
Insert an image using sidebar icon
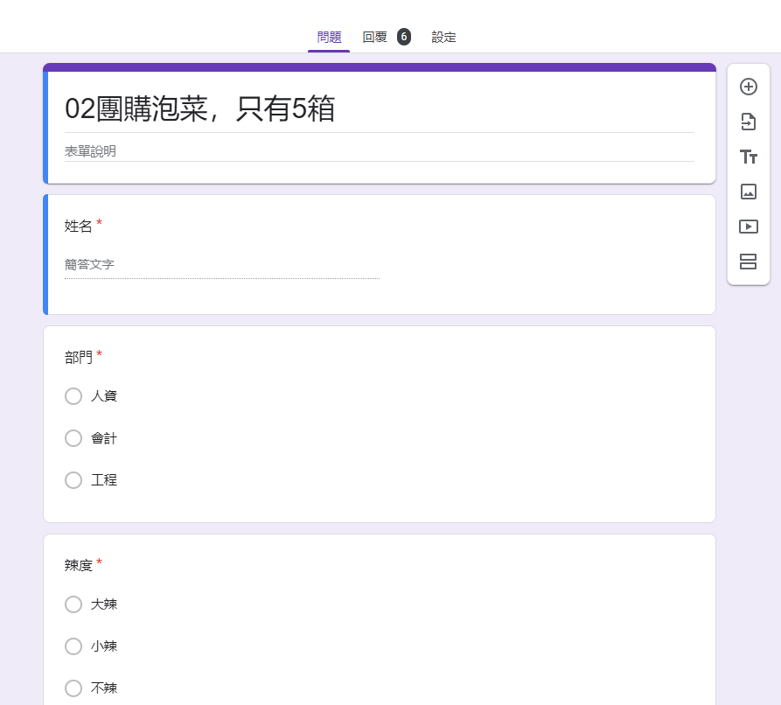[748, 192]
